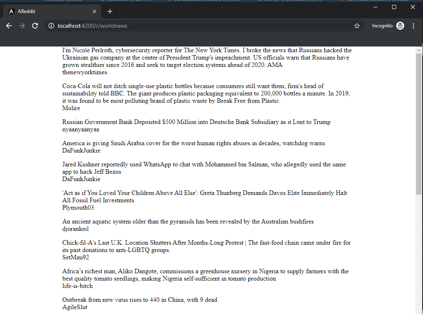Click the Russian Government Bank Deposited $500 Million post
The width and height of the screenshot is (423, 314).
point(196,122)
